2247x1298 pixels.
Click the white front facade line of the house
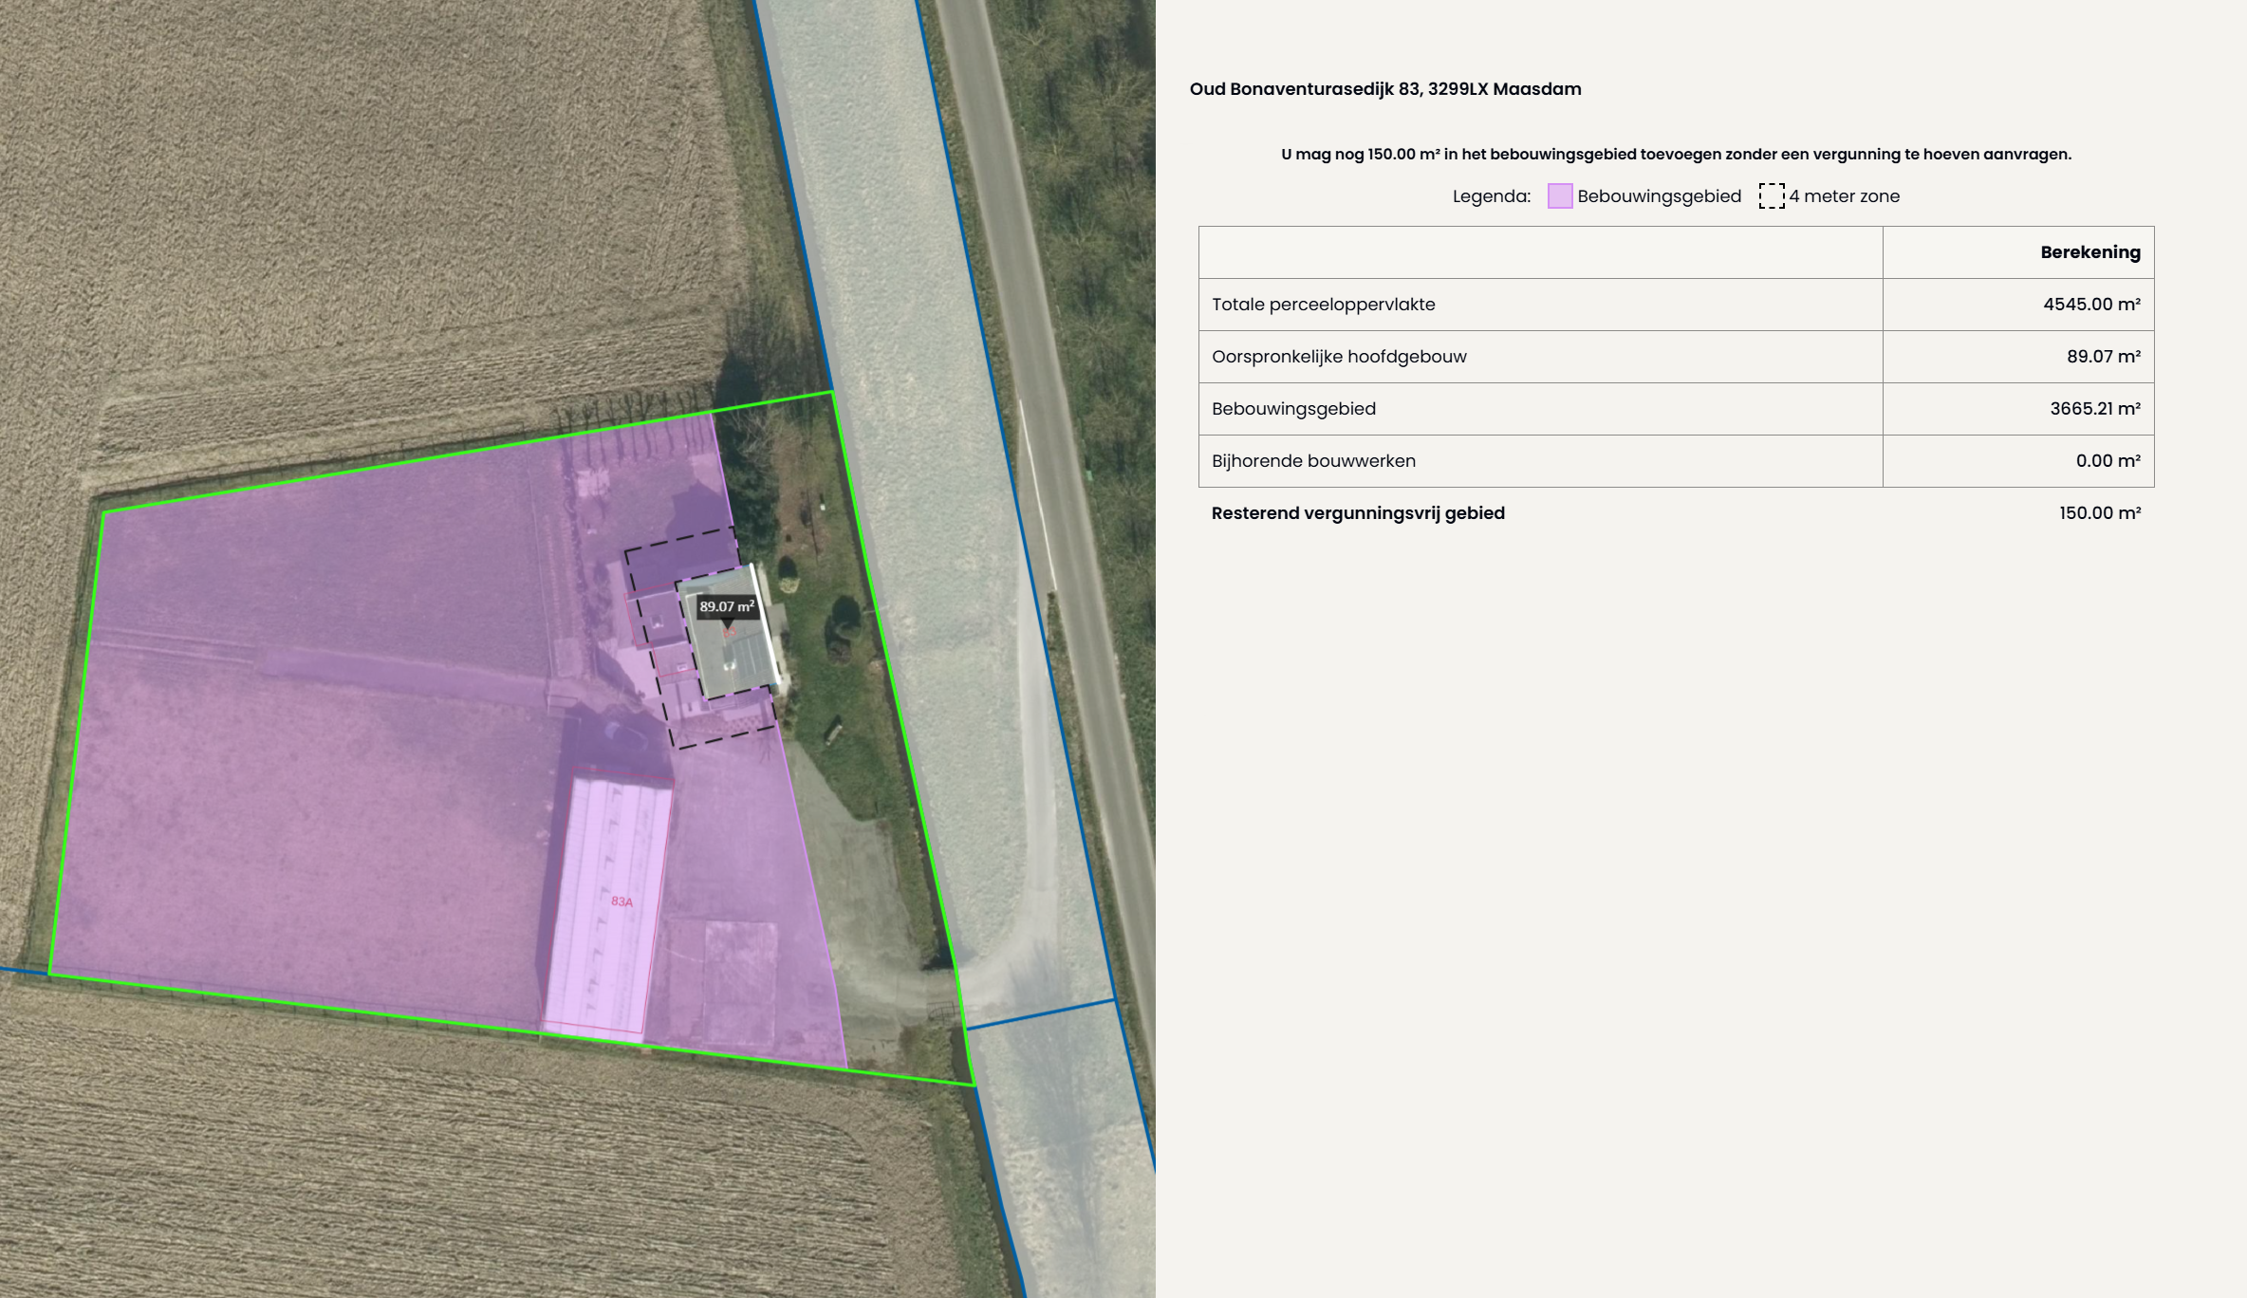767,624
